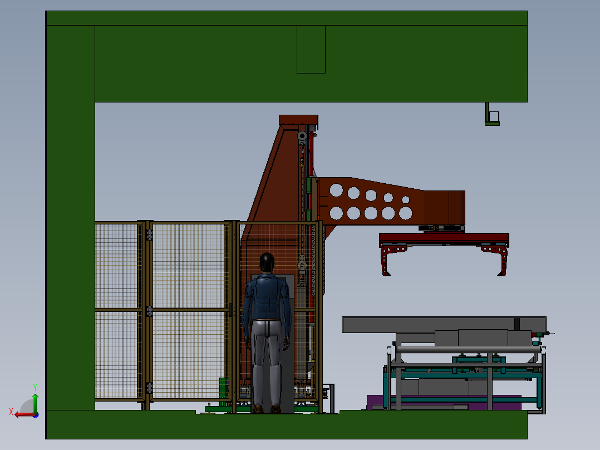Screen dimensions: 600x450
Task: Select the long gray slab on the conveyor
Action: 444,325
